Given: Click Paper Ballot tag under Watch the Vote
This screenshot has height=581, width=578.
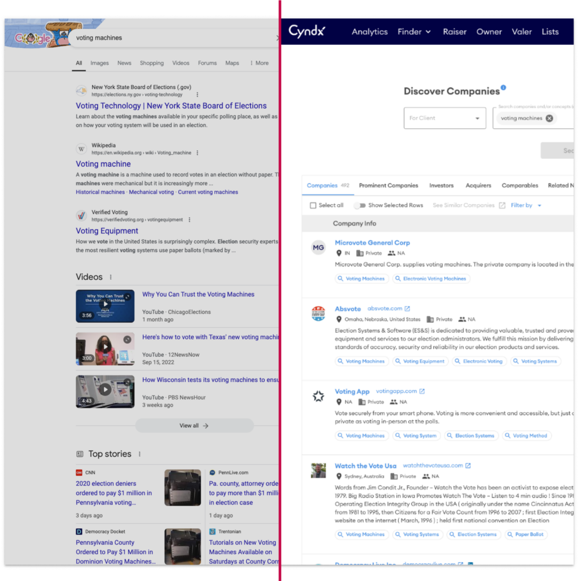Looking at the screenshot, I should tap(525, 534).
